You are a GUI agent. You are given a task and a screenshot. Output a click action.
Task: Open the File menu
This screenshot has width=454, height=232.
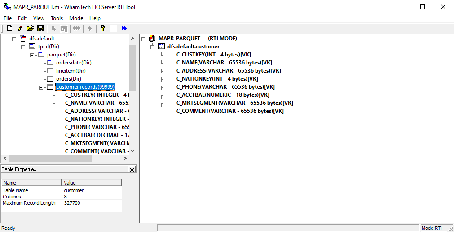8,18
